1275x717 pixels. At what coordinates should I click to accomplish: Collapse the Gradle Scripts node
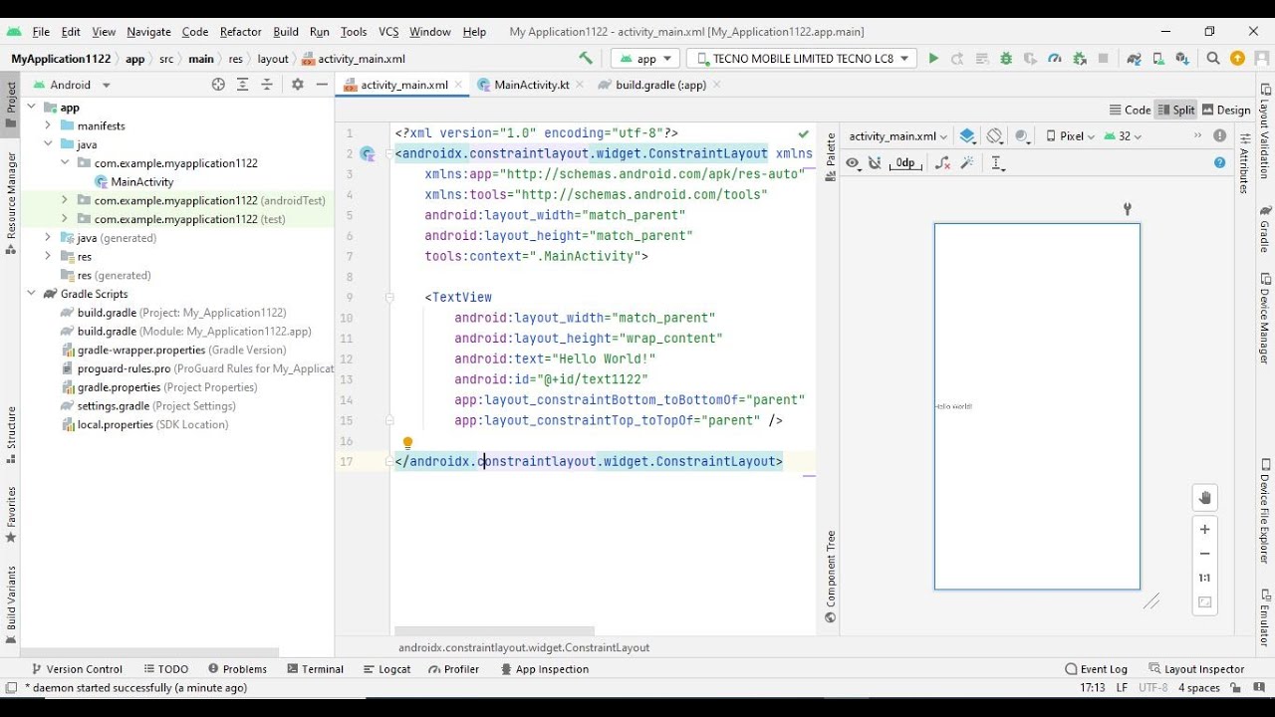tap(31, 294)
